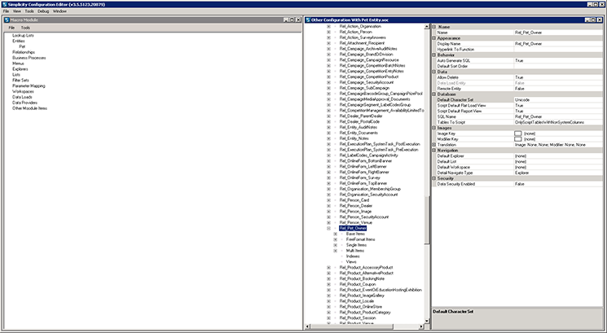607x333 pixels.
Task: Open the Window menu
Action: [59, 11]
